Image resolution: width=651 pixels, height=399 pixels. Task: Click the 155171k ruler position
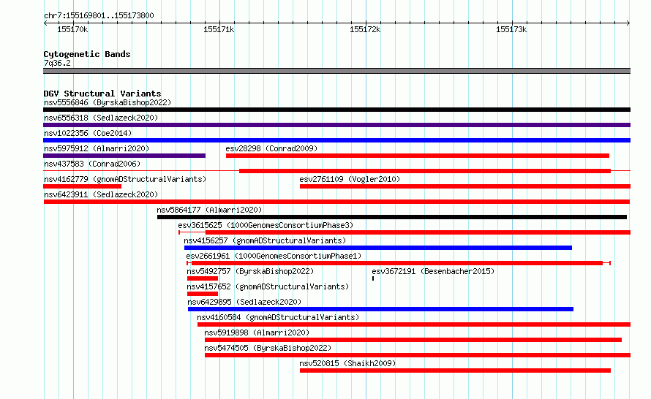(219, 29)
